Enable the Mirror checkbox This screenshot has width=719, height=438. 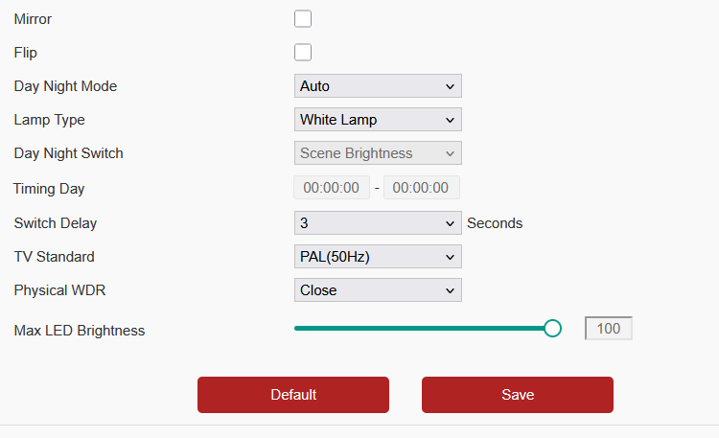tap(303, 19)
